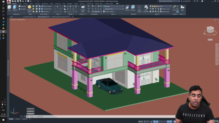Click the signed-in user account name
The width and height of the screenshot is (219, 123).
[186, 1]
